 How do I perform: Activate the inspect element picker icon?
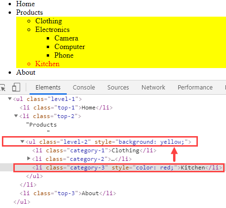pyautogui.click(x=2, y=88)
